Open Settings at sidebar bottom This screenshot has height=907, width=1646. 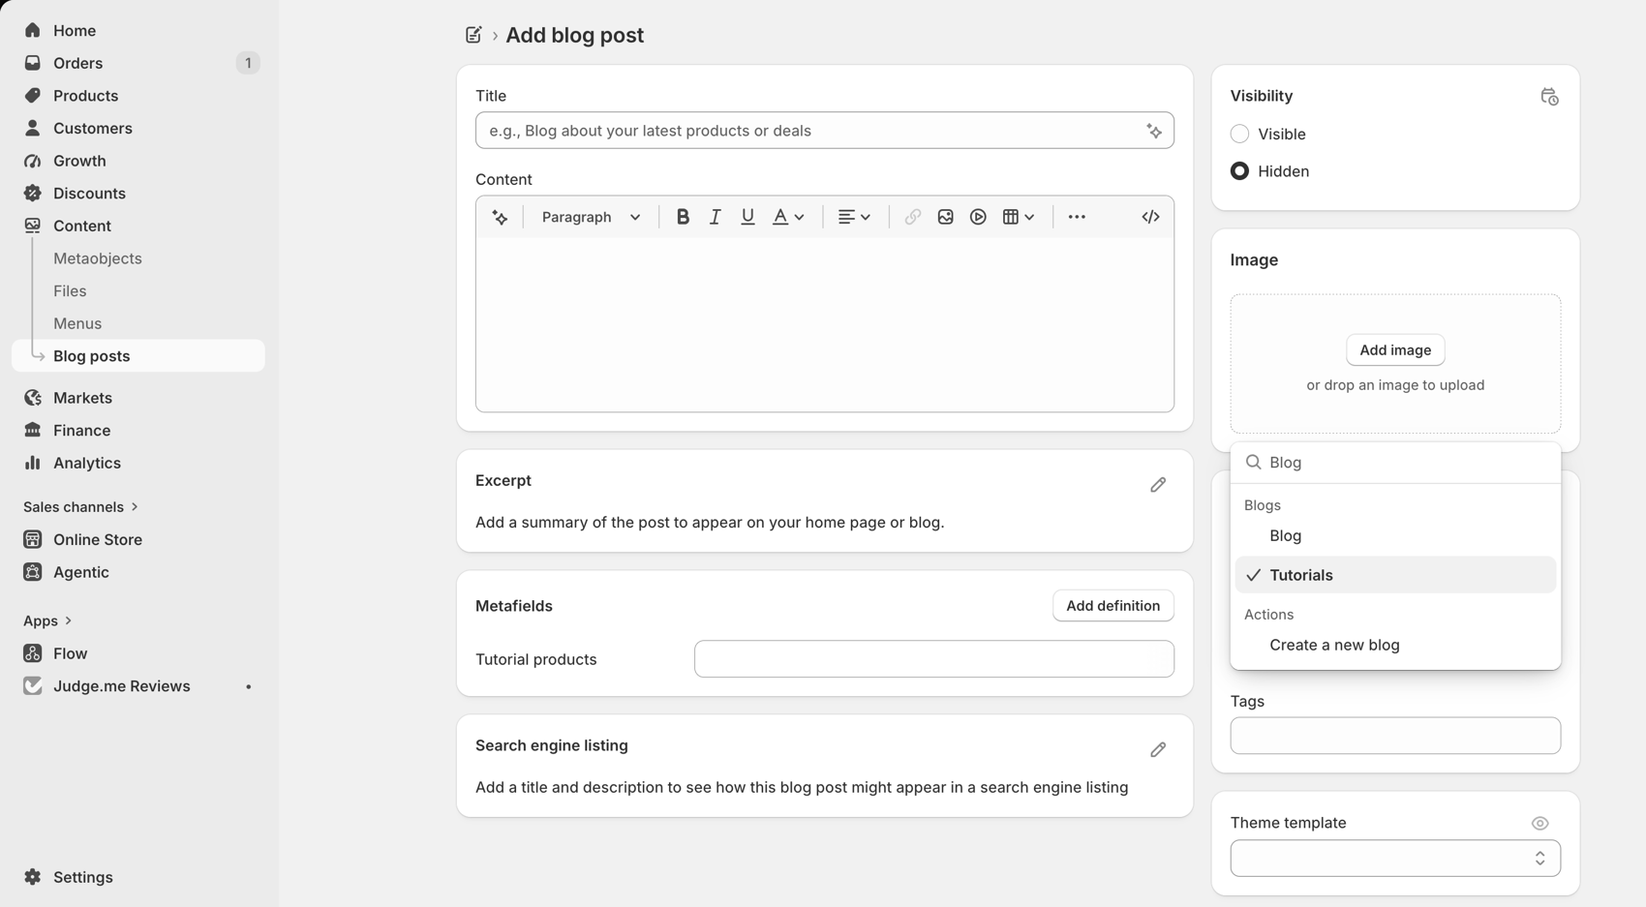(x=138, y=877)
